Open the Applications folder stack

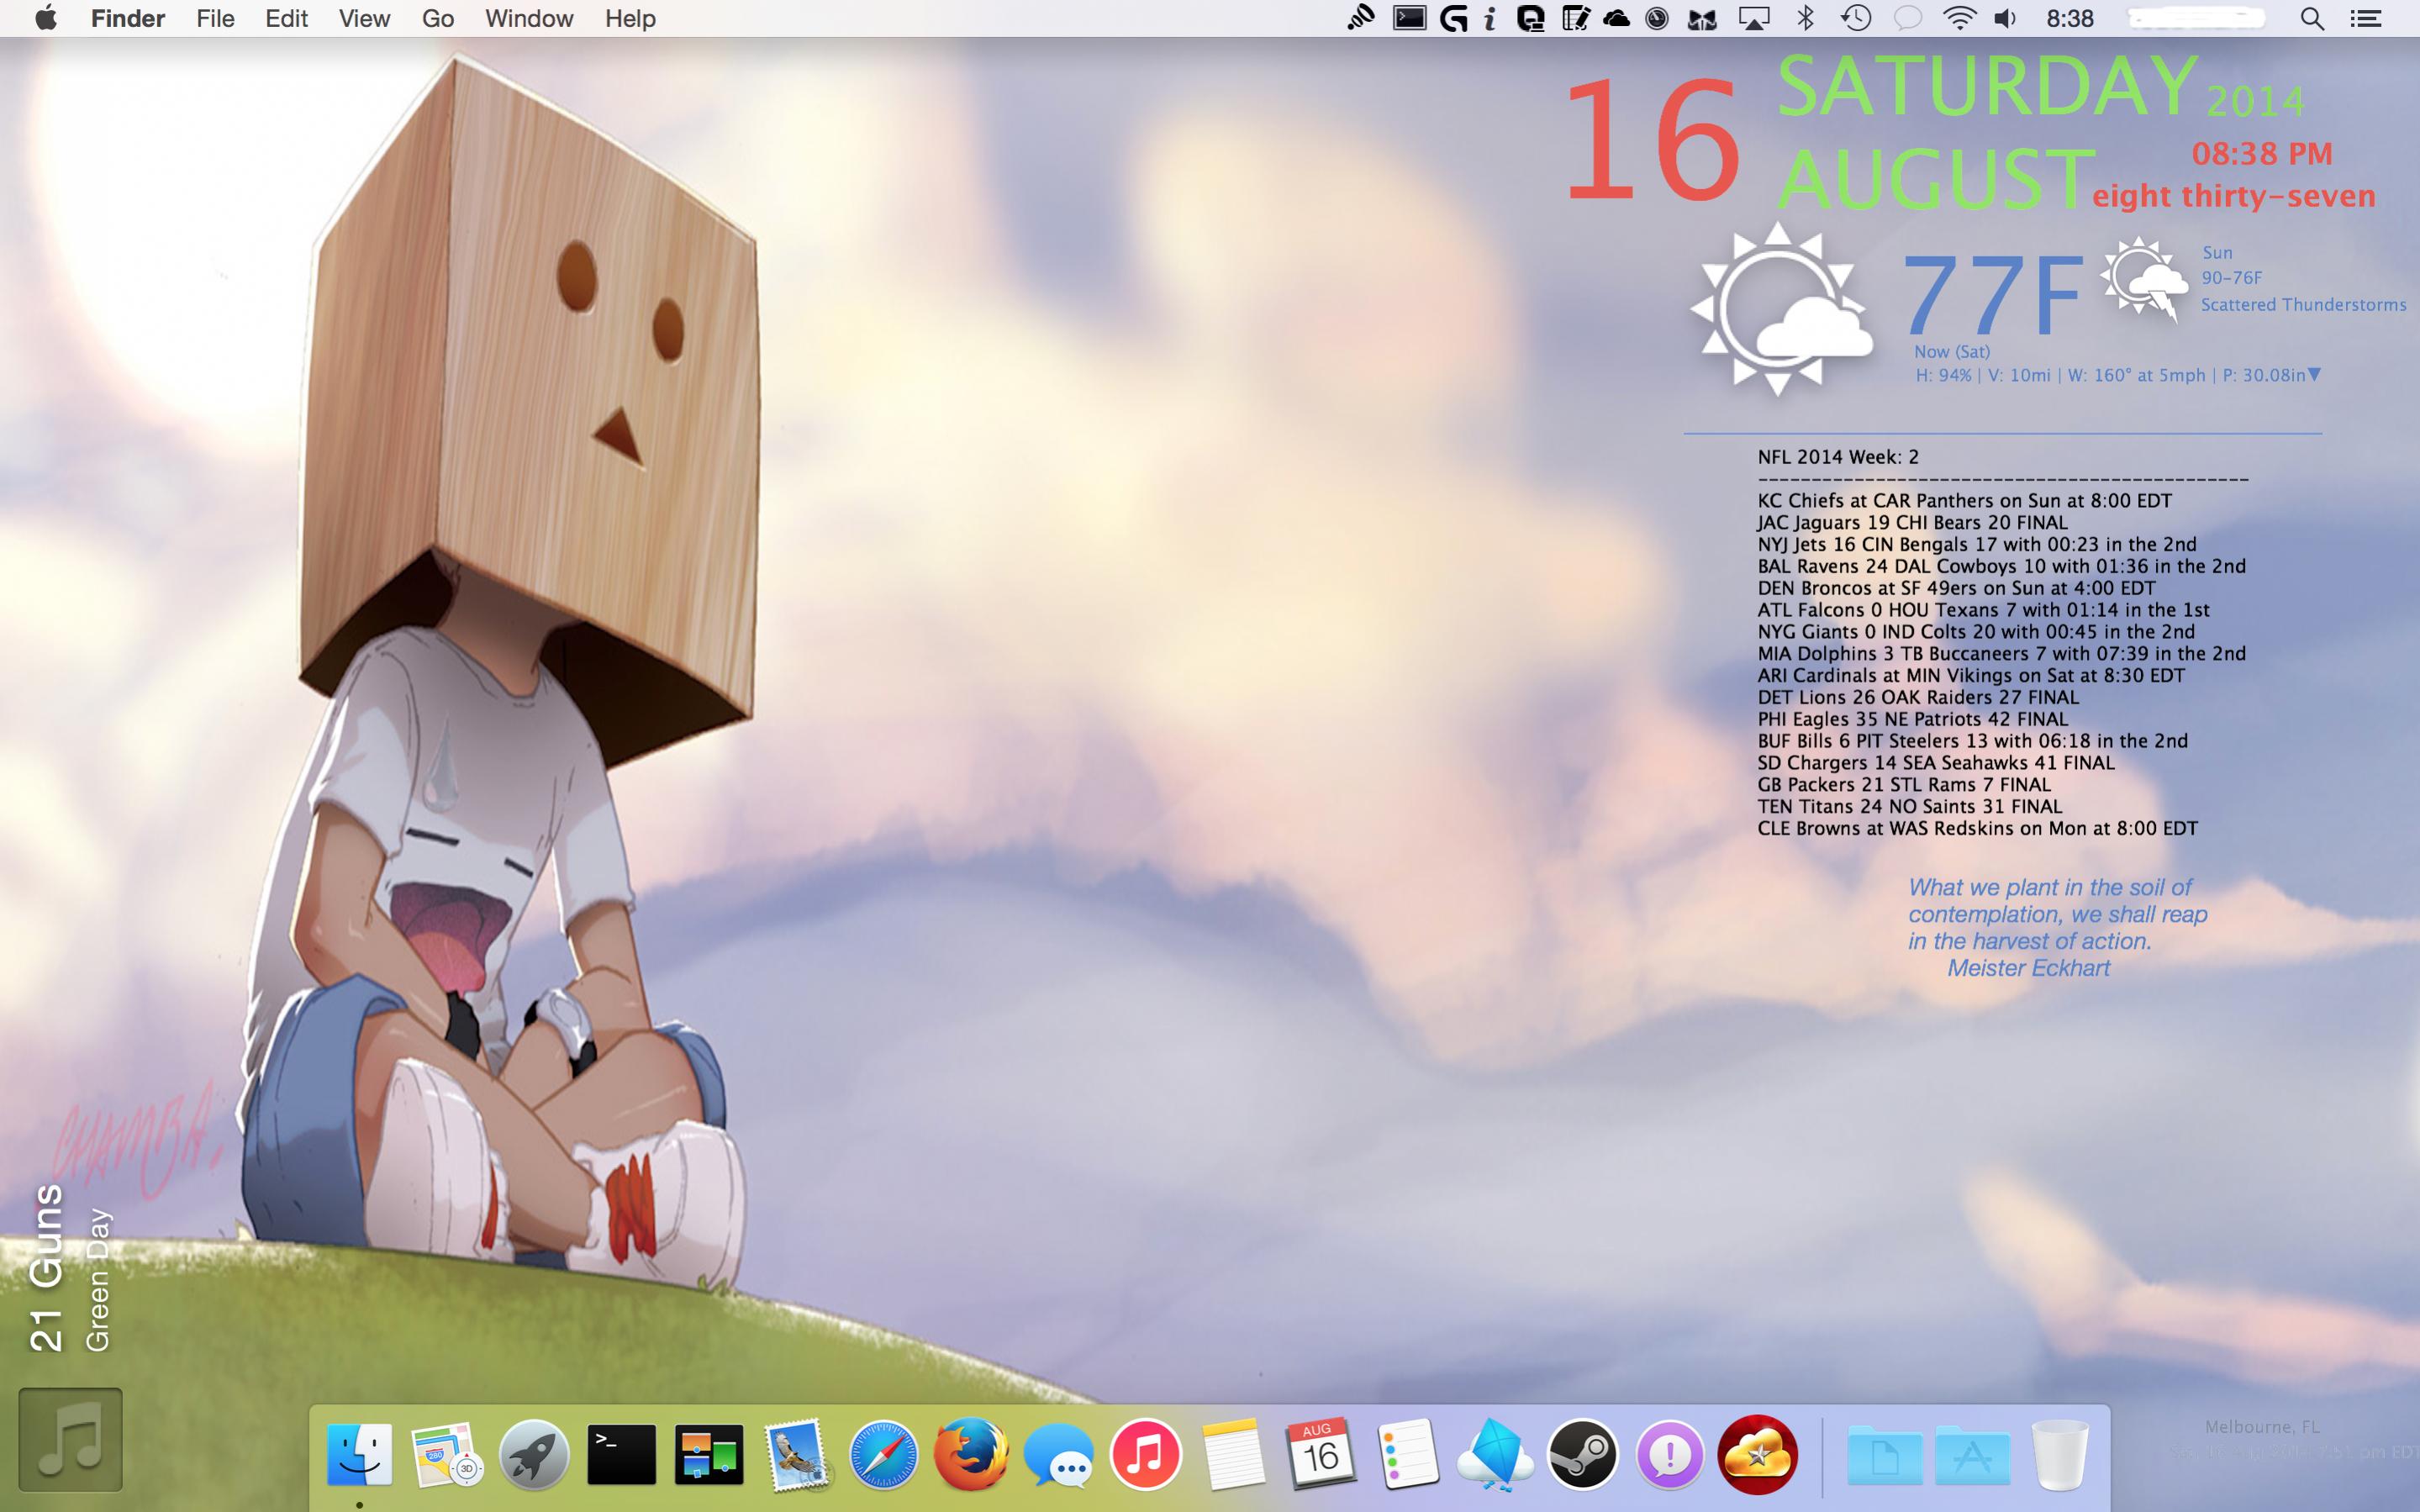click(x=1972, y=1456)
